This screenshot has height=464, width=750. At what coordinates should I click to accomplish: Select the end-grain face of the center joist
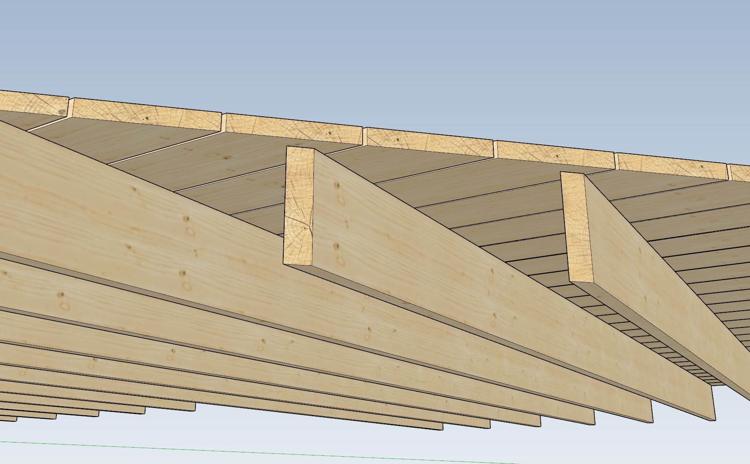click(299, 206)
